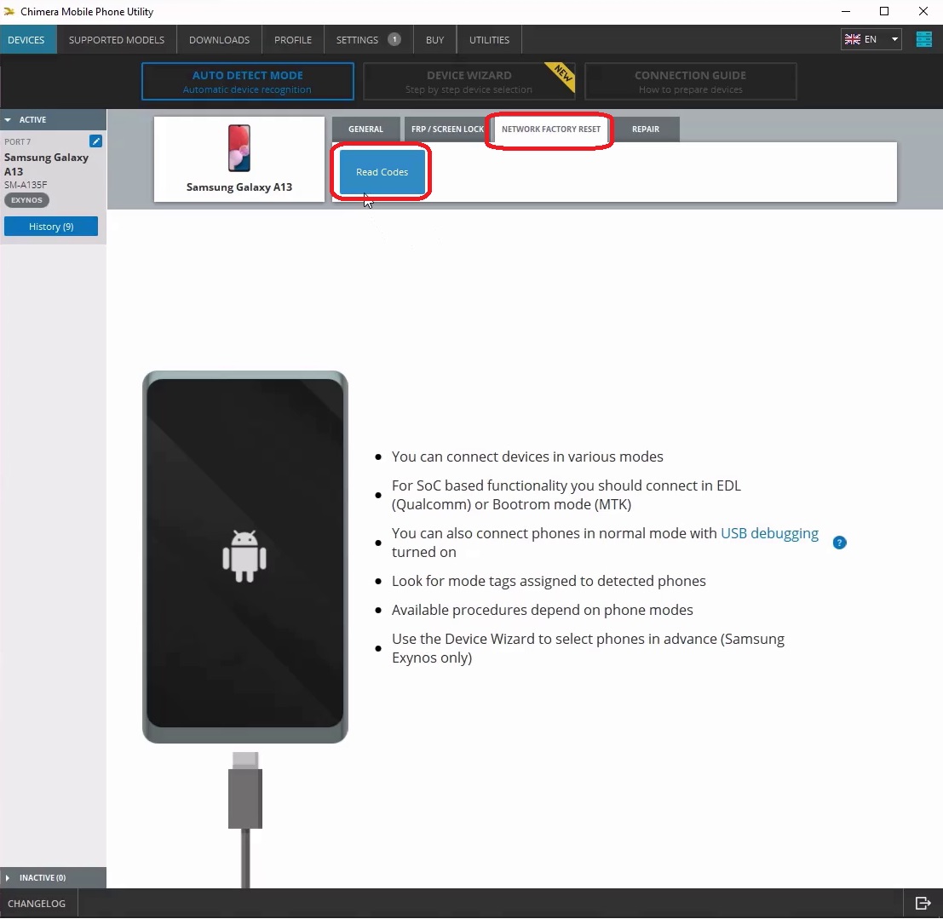The width and height of the screenshot is (943, 919).
Task: Click the Chimera app logo in title bar
Action: click(9, 12)
